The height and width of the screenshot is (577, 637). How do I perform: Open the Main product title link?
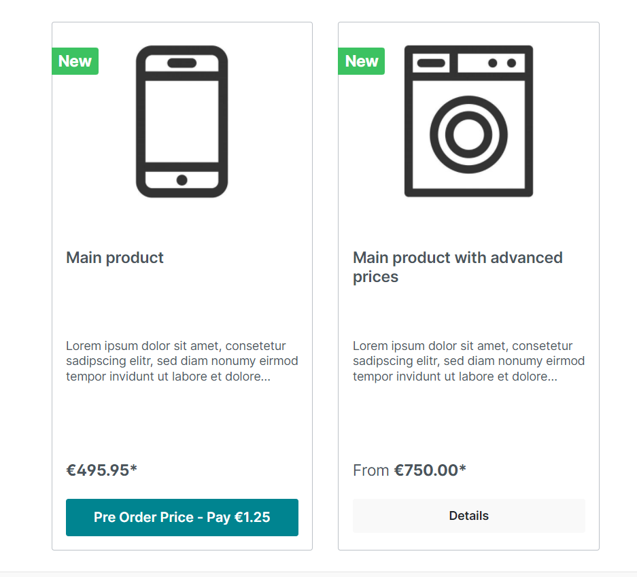tap(114, 258)
